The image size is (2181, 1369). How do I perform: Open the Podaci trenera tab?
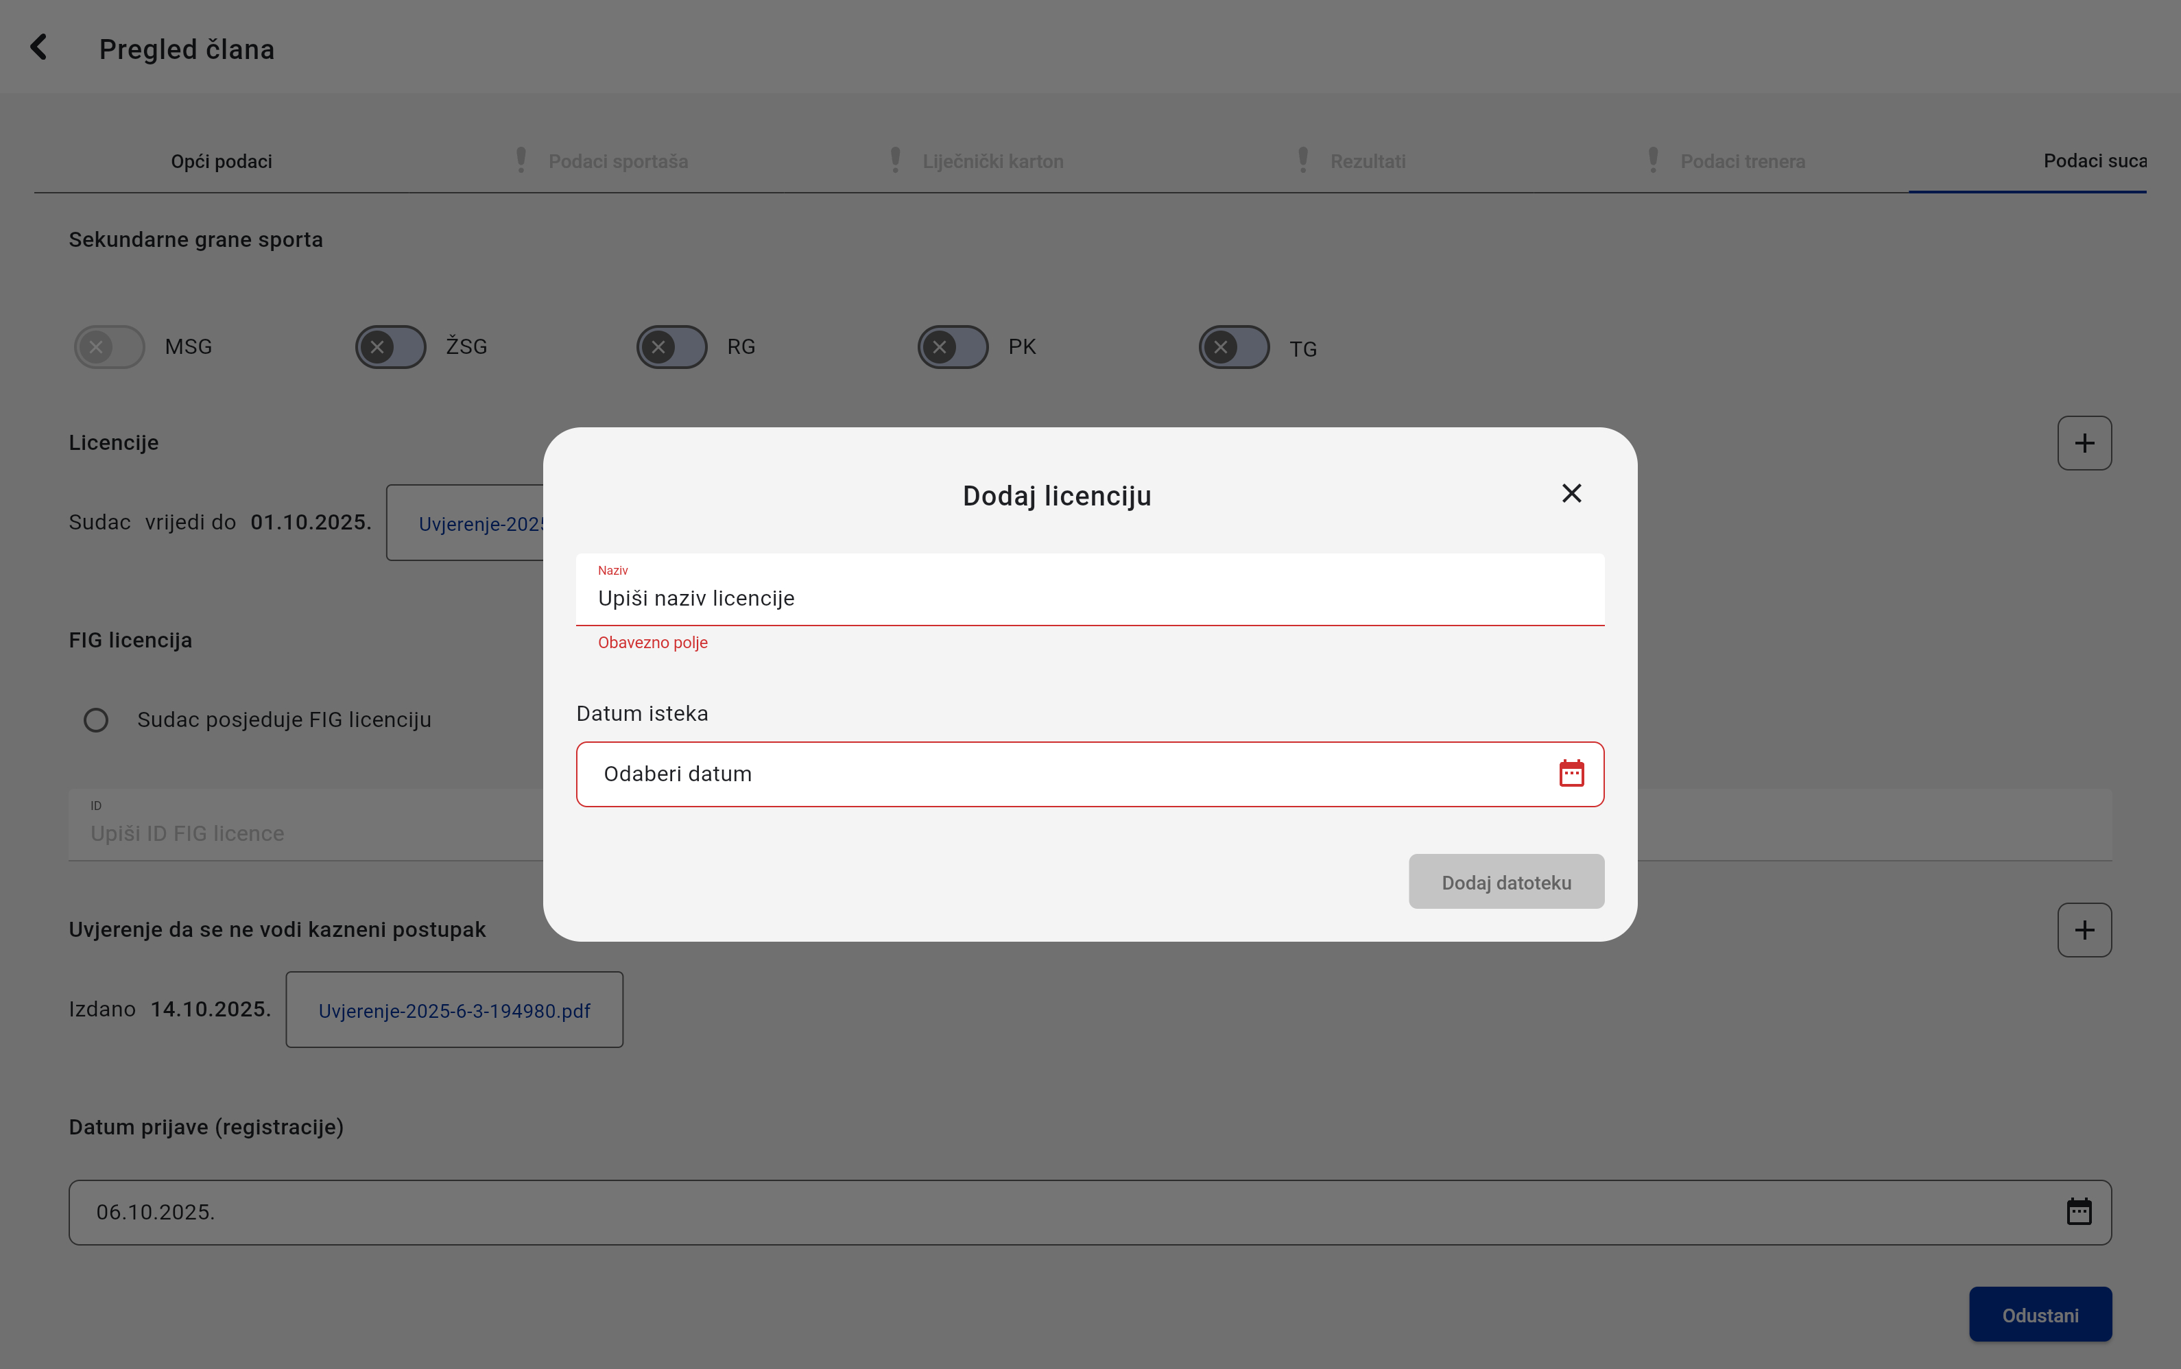[x=1742, y=161]
